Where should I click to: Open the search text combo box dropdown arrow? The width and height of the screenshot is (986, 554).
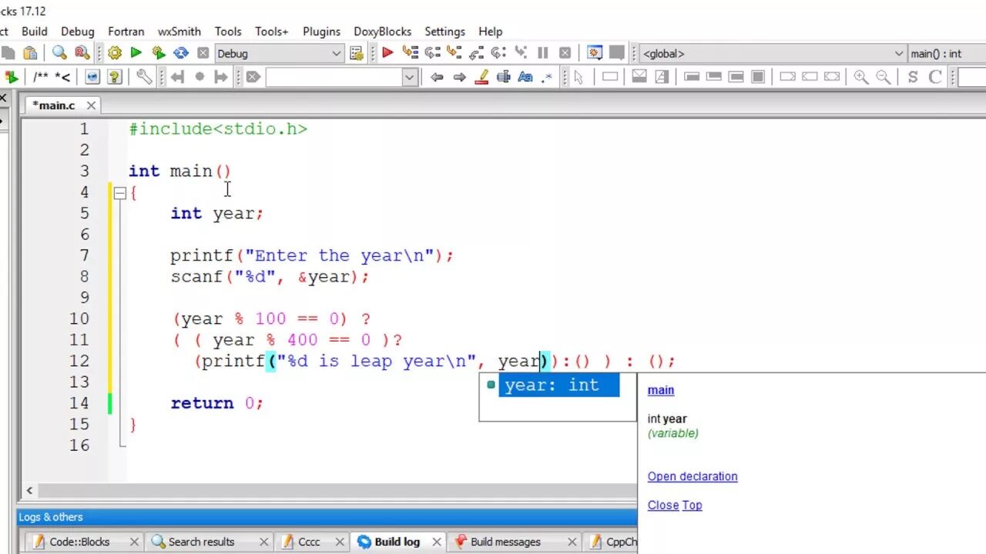(x=409, y=76)
